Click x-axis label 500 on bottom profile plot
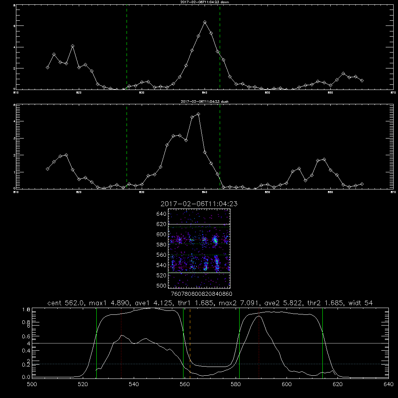 [32, 384]
